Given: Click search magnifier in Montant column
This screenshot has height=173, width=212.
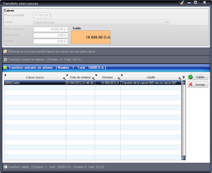Looking at the screenshot, I should [x=119, y=79].
